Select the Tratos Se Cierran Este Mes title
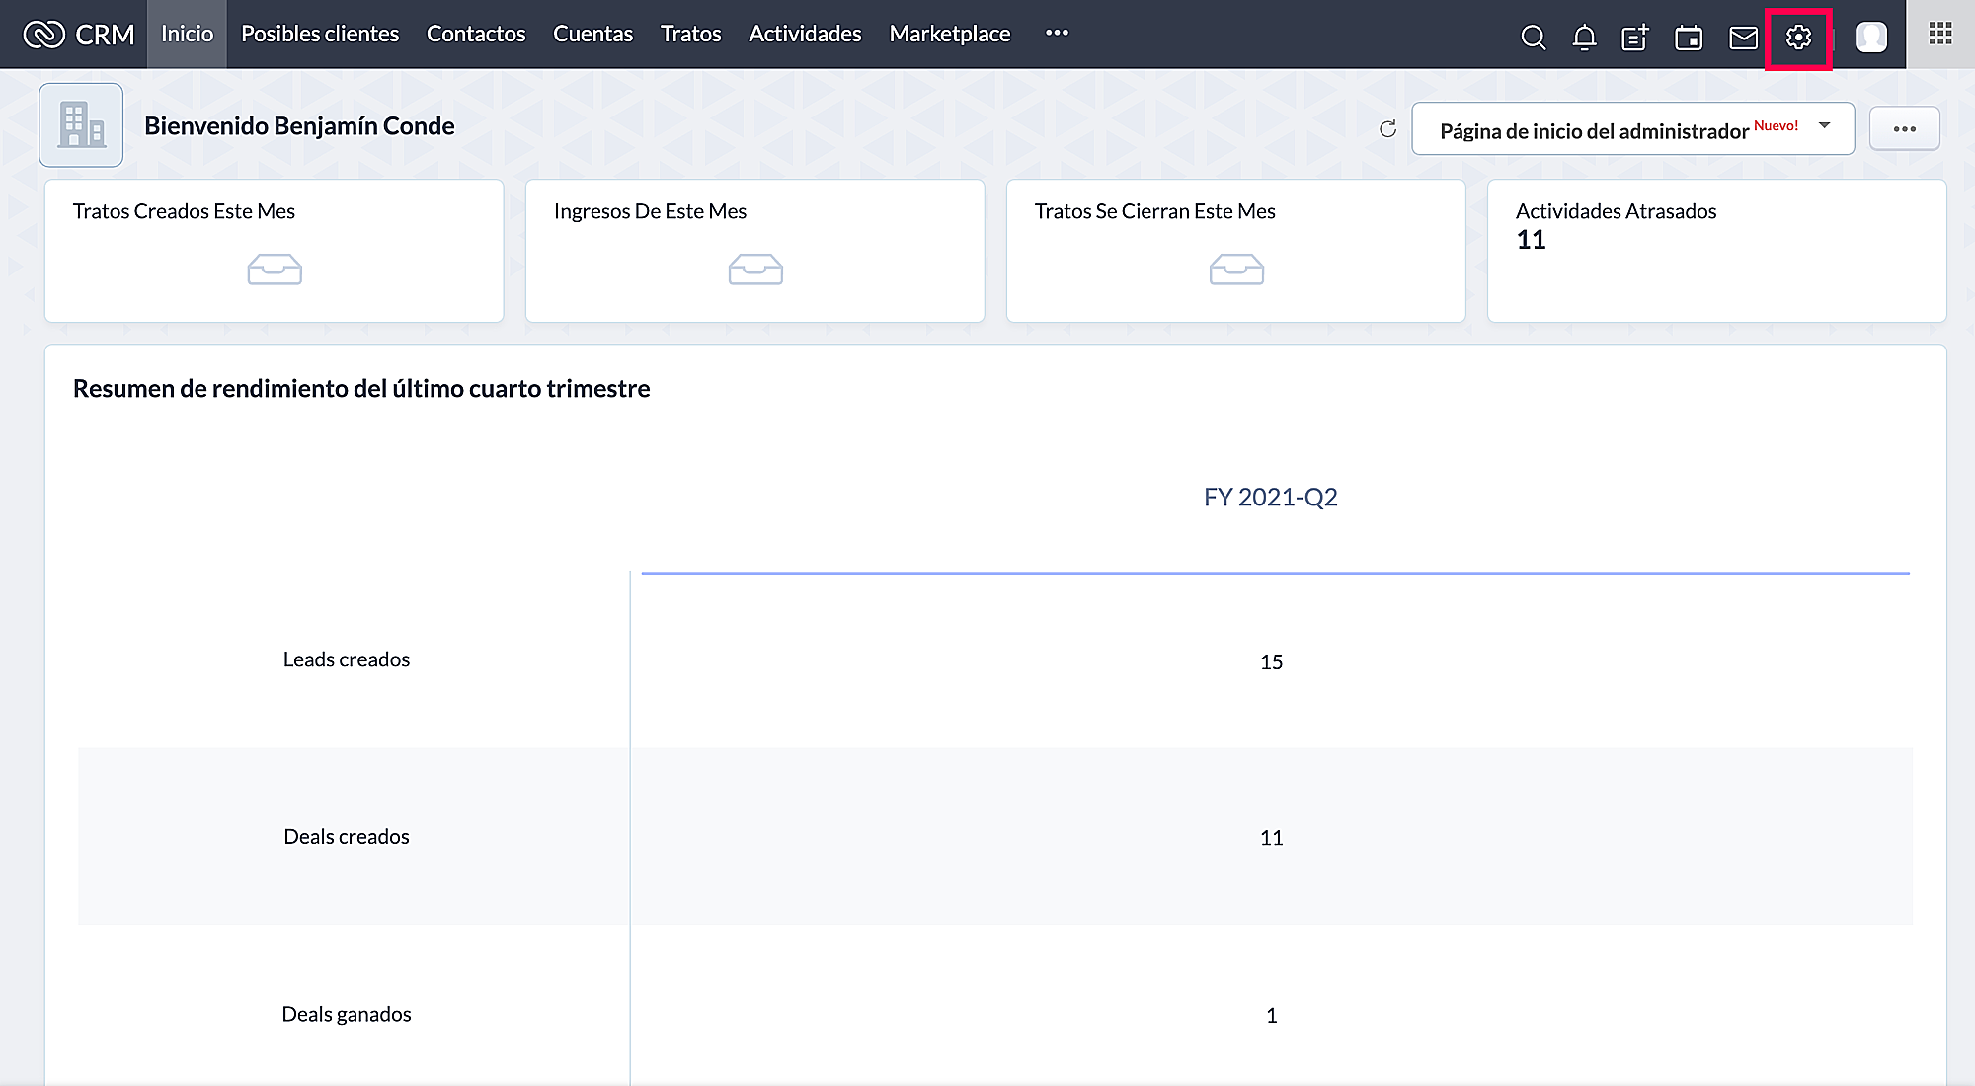This screenshot has width=1975, height=1086. coord(1154,211)
